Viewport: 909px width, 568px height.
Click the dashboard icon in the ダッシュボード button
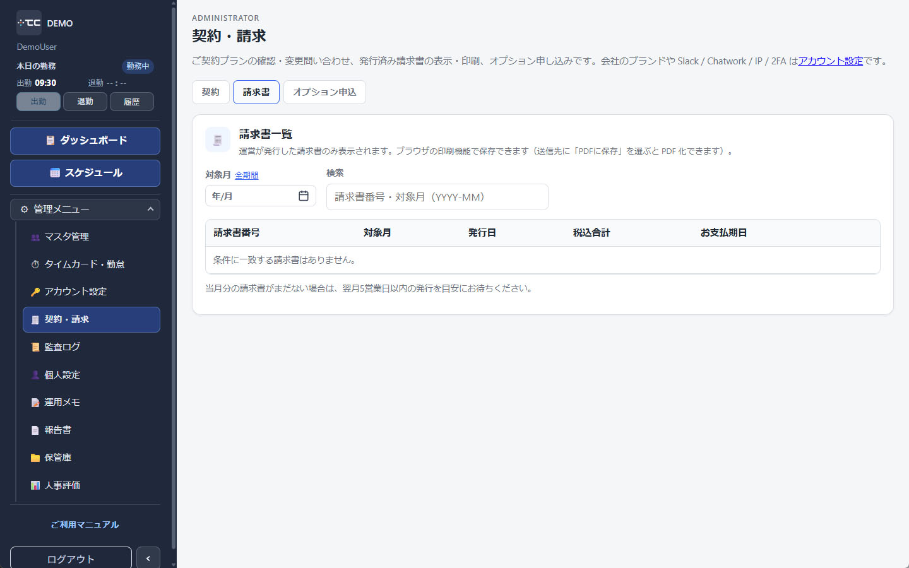pos(50,141)
